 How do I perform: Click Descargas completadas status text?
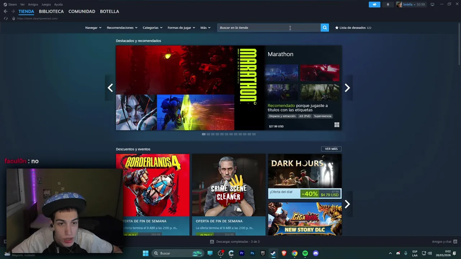[x=238, y=242]
